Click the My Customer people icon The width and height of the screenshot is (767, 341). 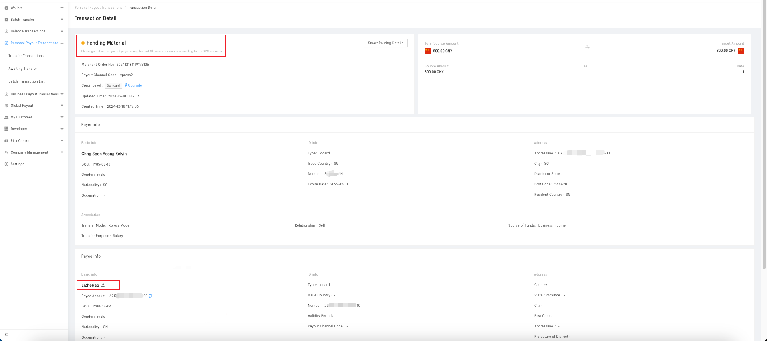click(x=6, y=117)
